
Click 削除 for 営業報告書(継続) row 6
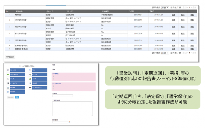(183, 46)
